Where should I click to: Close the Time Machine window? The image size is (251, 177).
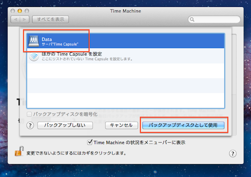click(13, 11)
